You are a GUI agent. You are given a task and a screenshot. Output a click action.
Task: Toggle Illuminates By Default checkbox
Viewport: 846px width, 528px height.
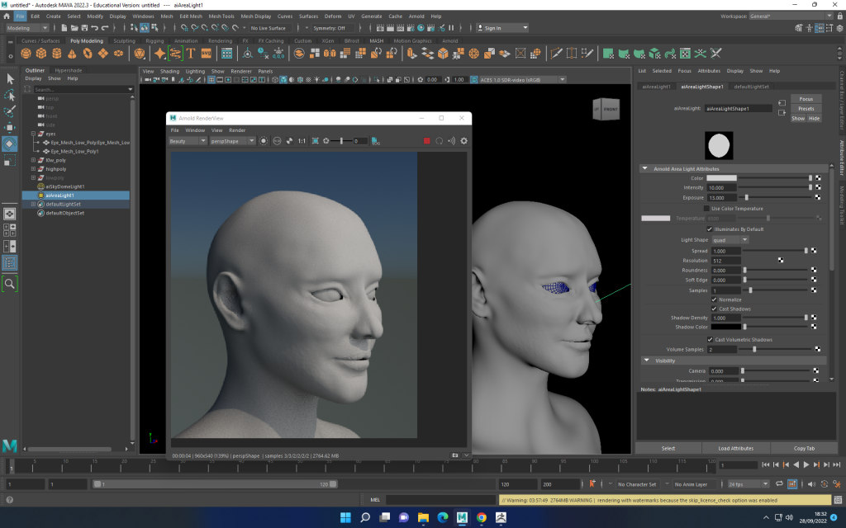pyautogui.click(x=710, y=229)
